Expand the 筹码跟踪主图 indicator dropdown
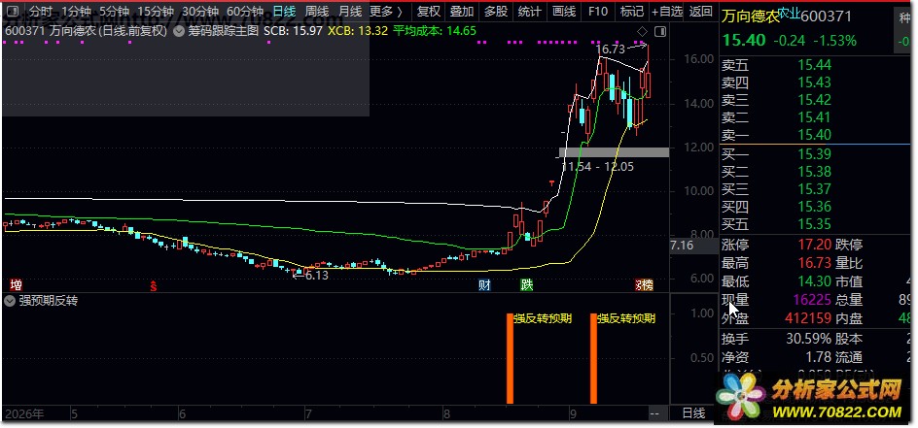Screen dimensions: 918x428 click(x=179, y=31)
